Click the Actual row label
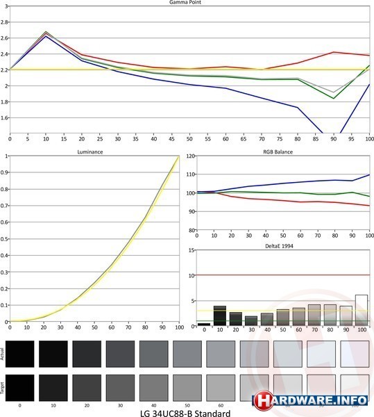 pos(2,354)
